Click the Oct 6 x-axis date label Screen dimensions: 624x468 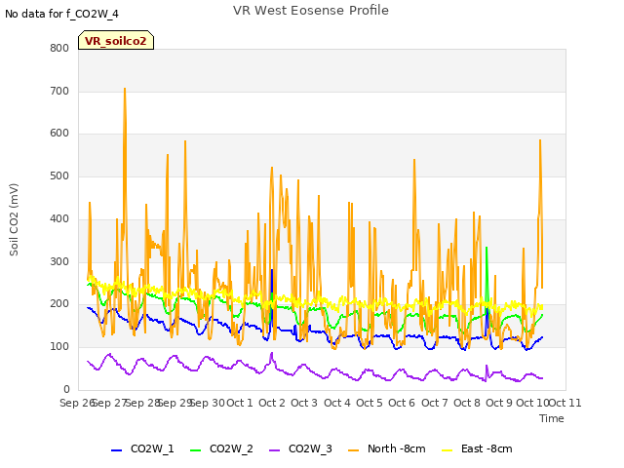pos(402,403)
